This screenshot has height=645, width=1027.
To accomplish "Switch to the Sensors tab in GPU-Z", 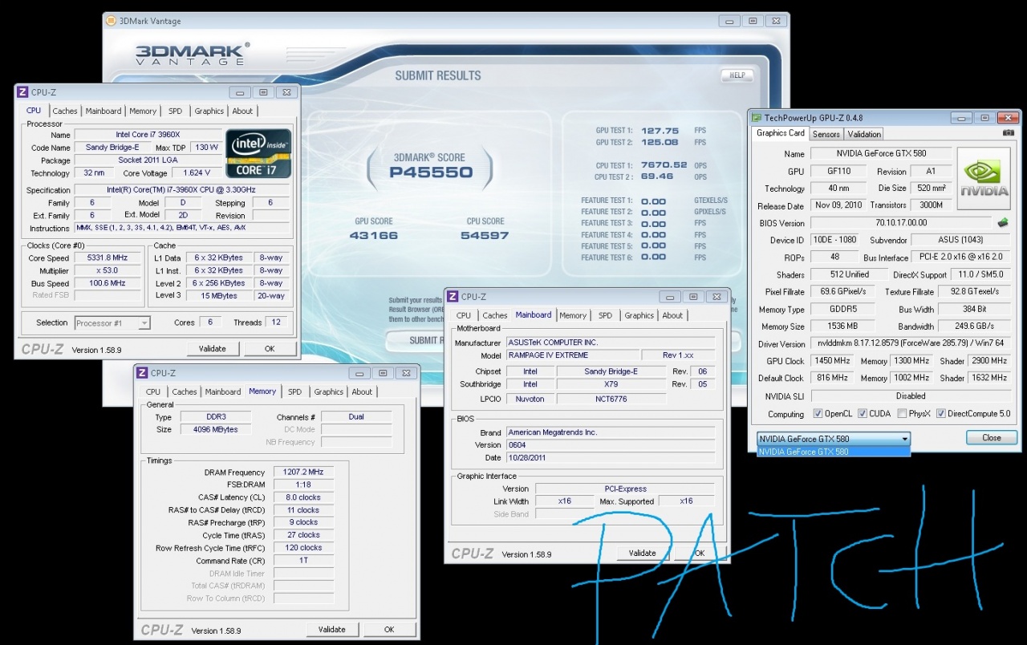I will 826,134.
